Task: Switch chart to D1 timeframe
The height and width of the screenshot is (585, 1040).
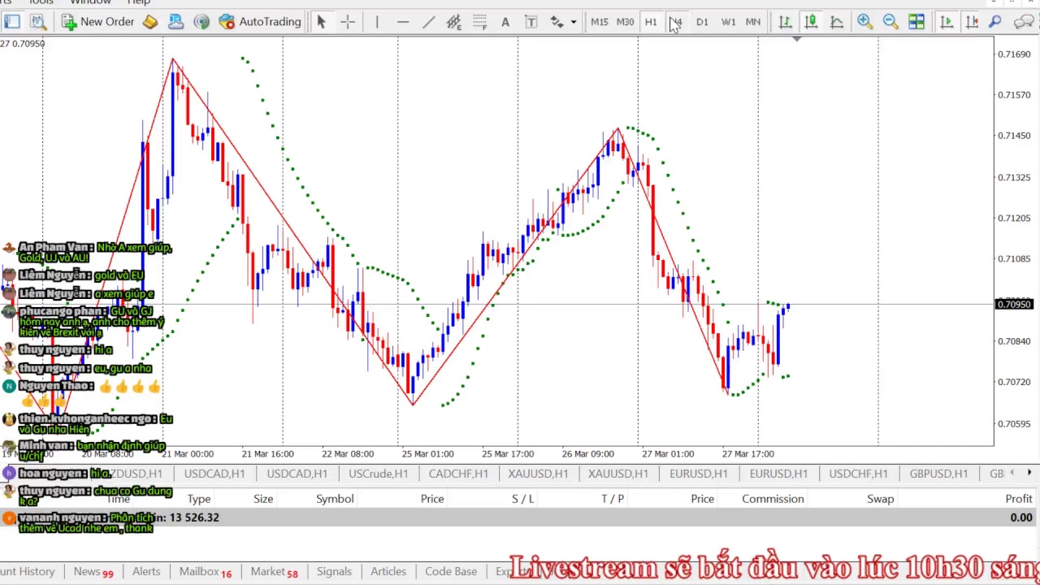Action: point(702,22)
